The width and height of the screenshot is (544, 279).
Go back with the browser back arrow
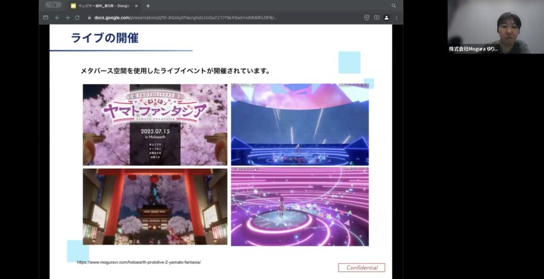57,18
